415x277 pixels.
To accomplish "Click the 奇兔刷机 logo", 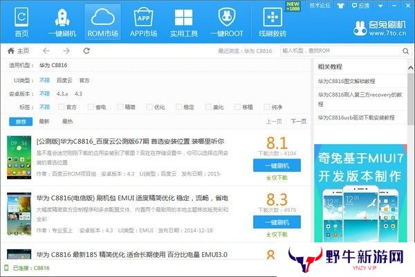I will coord(380,28).
